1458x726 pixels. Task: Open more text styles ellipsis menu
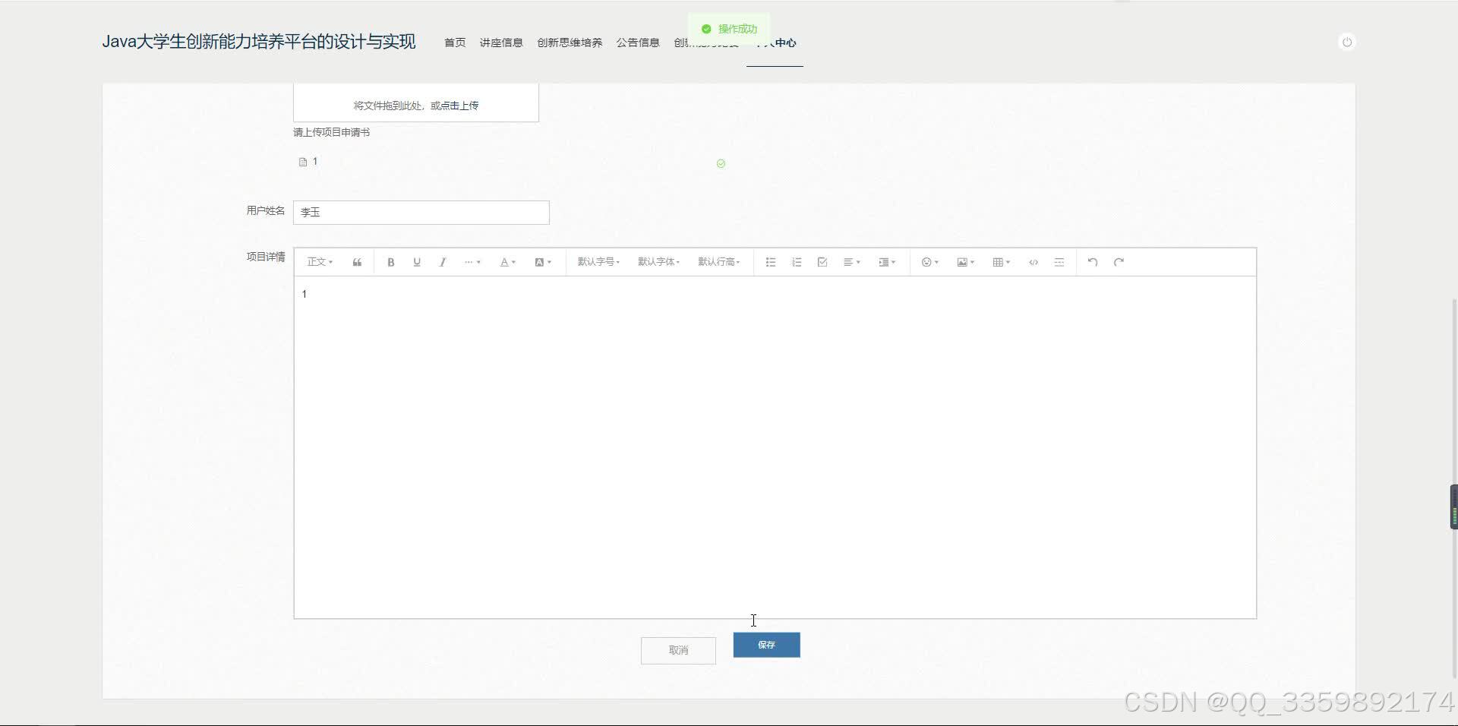[x=472, y=262]
